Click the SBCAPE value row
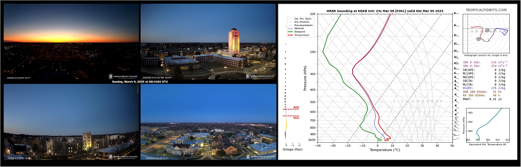521x167 pixels. pyautogui.click(x=484, y=70)
